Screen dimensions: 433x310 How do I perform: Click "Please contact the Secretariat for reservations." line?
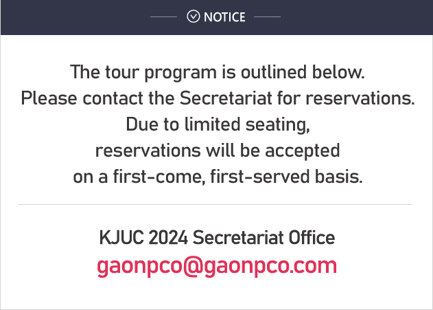(x=218, y=98)
